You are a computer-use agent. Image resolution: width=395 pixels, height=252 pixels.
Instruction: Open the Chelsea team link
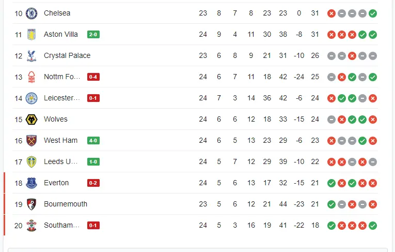(57, 13)
